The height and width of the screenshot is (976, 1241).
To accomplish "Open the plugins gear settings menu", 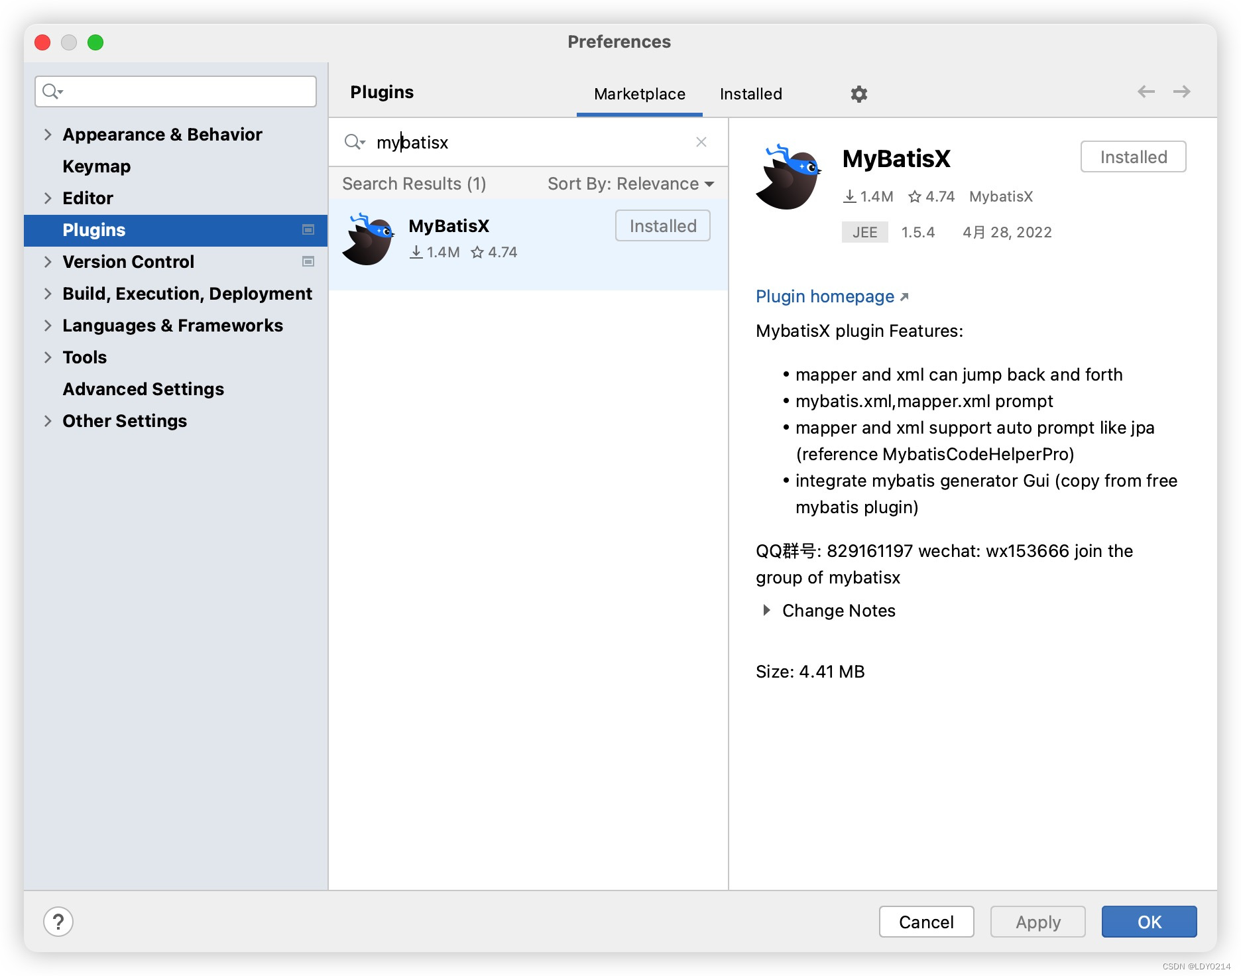I will (x=858, y=93).
